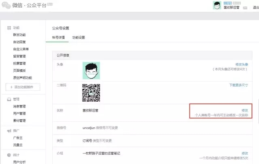Click the 公众号设置 page title

[60, 28]
